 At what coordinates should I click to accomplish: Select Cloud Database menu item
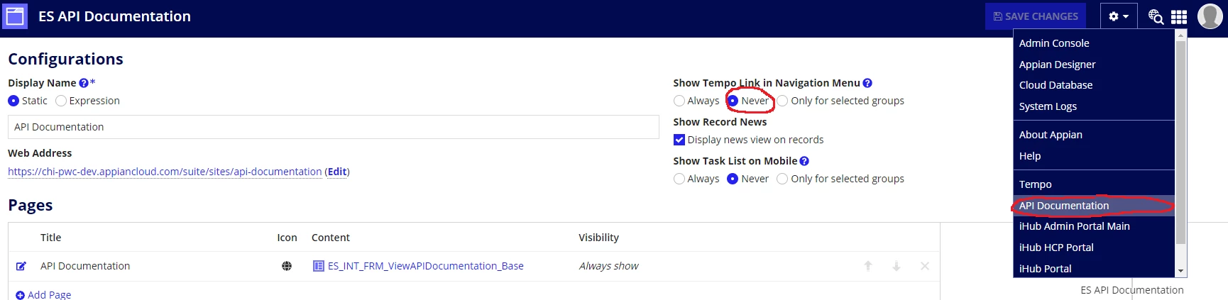1094,85
